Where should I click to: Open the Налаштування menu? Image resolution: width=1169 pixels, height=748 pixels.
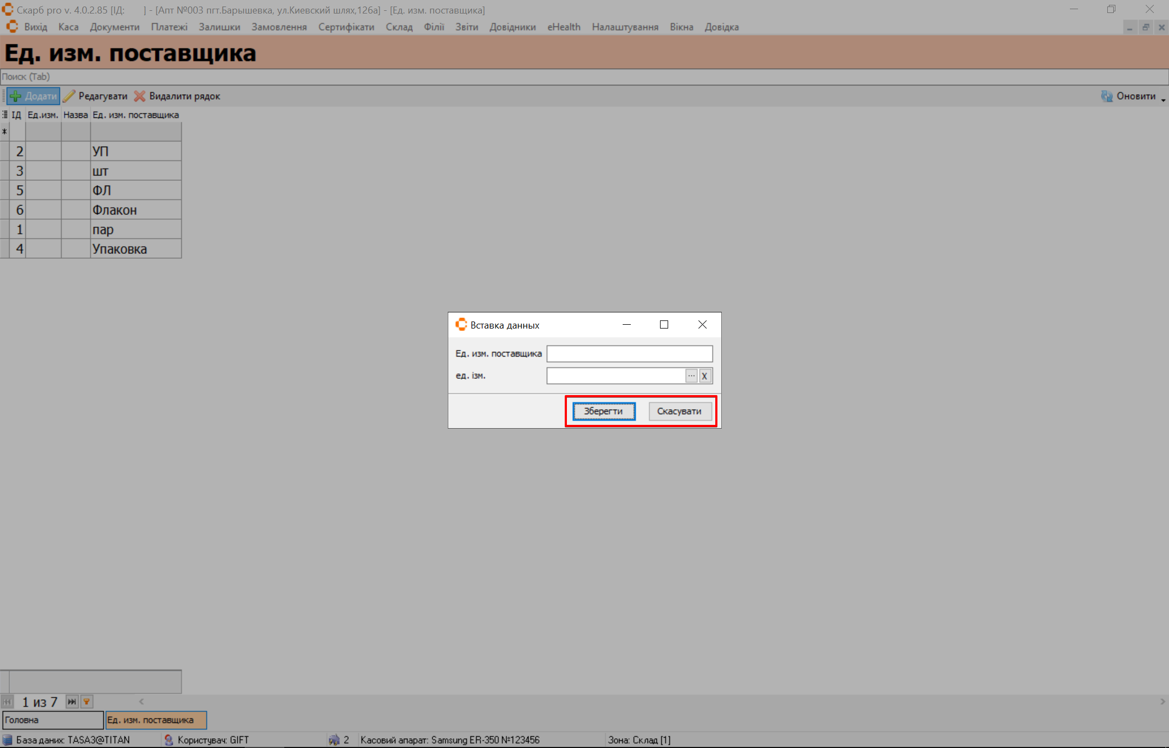tap(625, 27)
